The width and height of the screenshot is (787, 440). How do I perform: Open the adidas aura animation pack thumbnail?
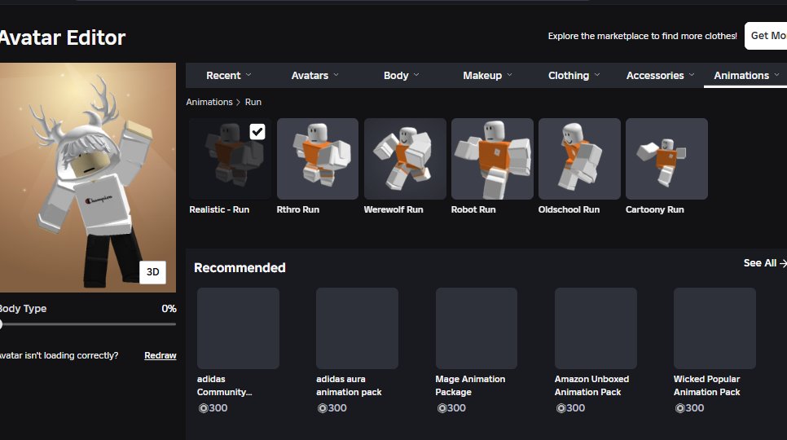(x=357, y=328)
